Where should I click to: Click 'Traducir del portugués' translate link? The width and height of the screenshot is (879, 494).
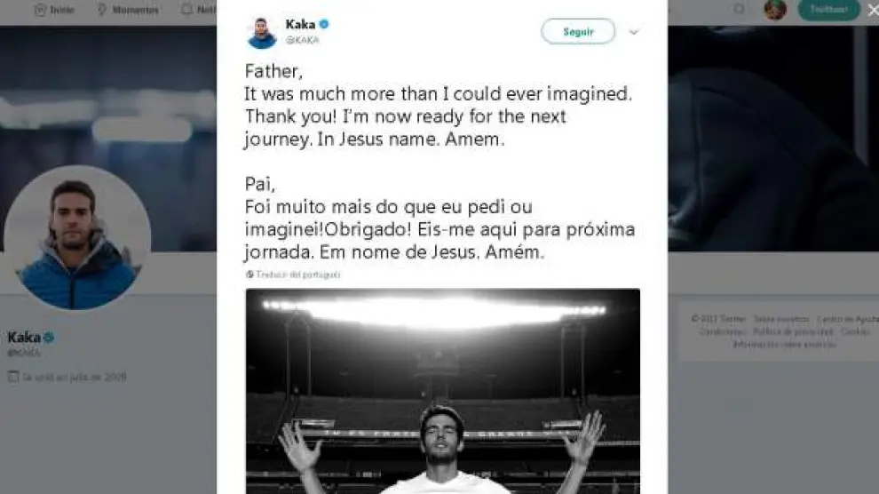point(298,275)
